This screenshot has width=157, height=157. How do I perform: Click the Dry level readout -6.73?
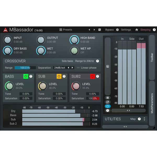coord(95,111)
